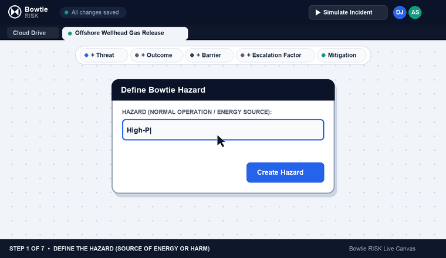Screen dimensions: 446x258
Task: Open the AS user avatar
Action: (415, 12)
